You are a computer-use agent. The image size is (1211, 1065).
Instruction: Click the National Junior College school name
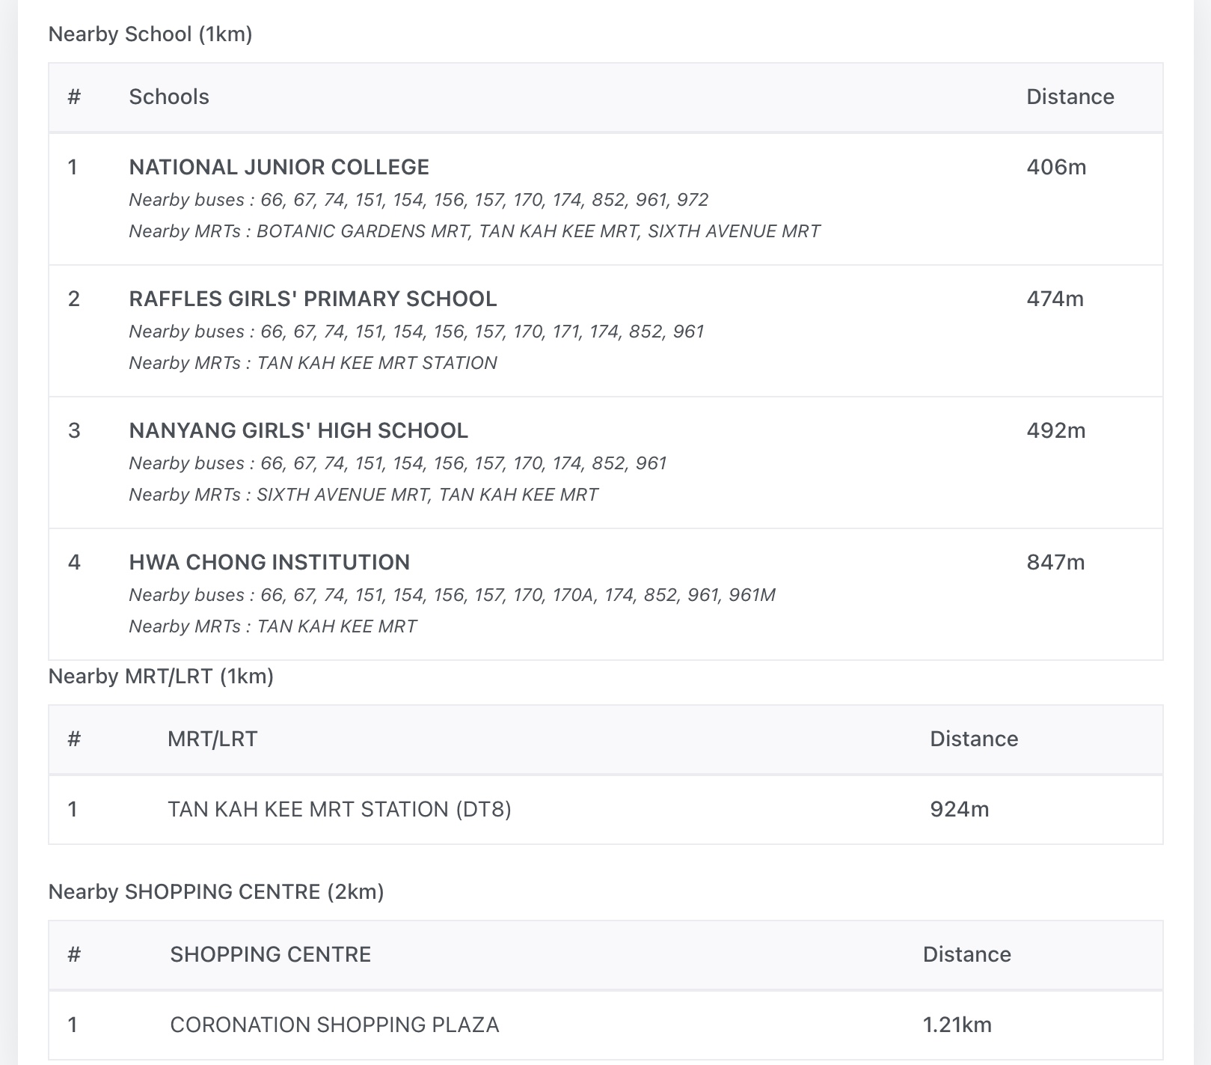pos(279,167)
